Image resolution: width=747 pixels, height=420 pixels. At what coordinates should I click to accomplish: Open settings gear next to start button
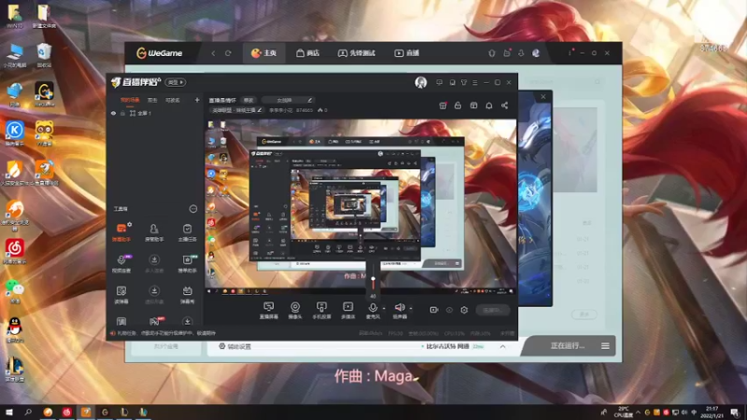coord(464,310)
